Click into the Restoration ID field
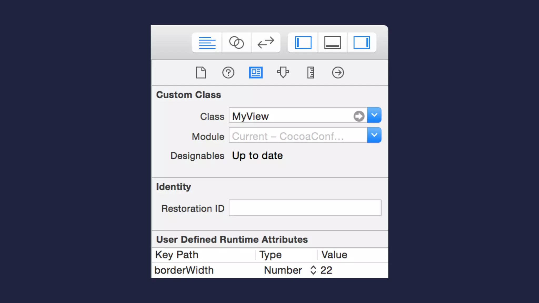Image resolution: width=539 pixels, height=303 pixels. [x=305, y=208]
